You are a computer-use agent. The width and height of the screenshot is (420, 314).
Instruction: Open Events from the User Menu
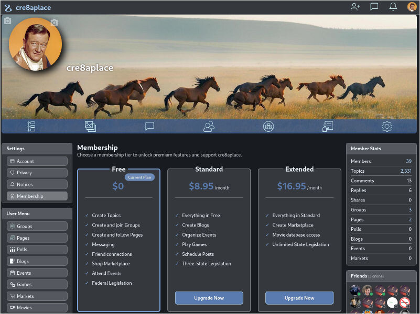coord(37,273)
